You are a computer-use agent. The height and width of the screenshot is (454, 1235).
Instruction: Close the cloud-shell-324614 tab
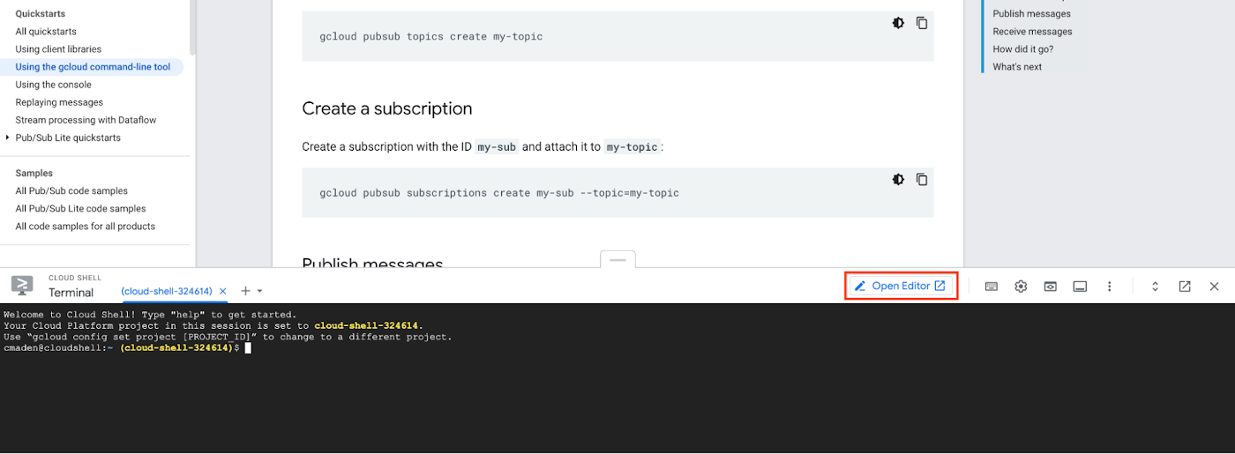click(223, 291)
